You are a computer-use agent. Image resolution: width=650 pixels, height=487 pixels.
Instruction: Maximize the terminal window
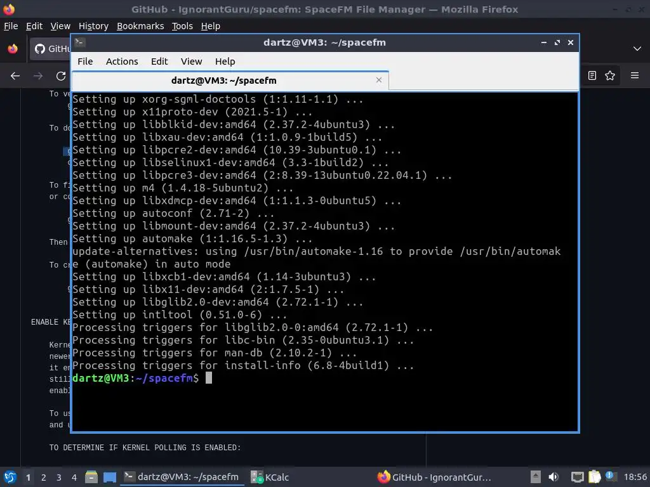click(557, 42)
